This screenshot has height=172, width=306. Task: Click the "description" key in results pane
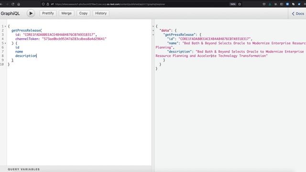tap(179, 52)
